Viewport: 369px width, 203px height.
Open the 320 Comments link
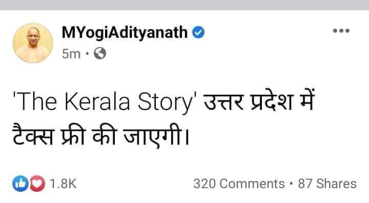click(x=239, y=184)
